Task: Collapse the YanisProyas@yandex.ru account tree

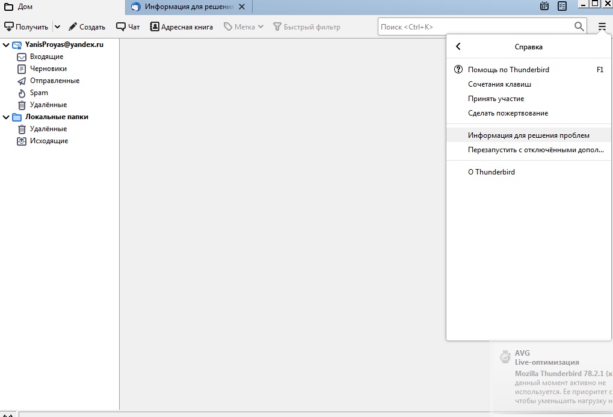Action: (x=6, y=45)
